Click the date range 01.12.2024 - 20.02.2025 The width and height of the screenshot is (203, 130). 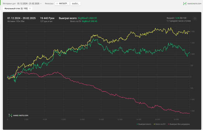21,18
